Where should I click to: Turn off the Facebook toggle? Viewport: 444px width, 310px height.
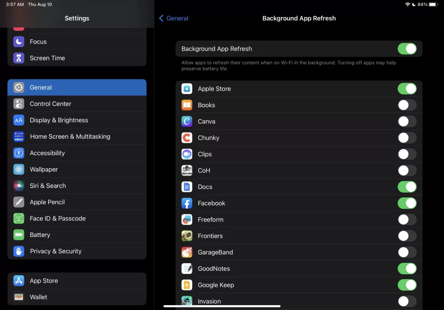click(407, 203)
